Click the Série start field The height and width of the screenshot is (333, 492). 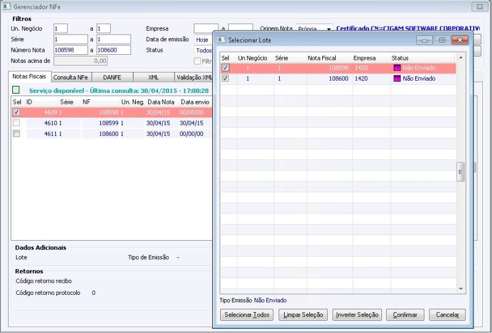[x=71, y=39]
